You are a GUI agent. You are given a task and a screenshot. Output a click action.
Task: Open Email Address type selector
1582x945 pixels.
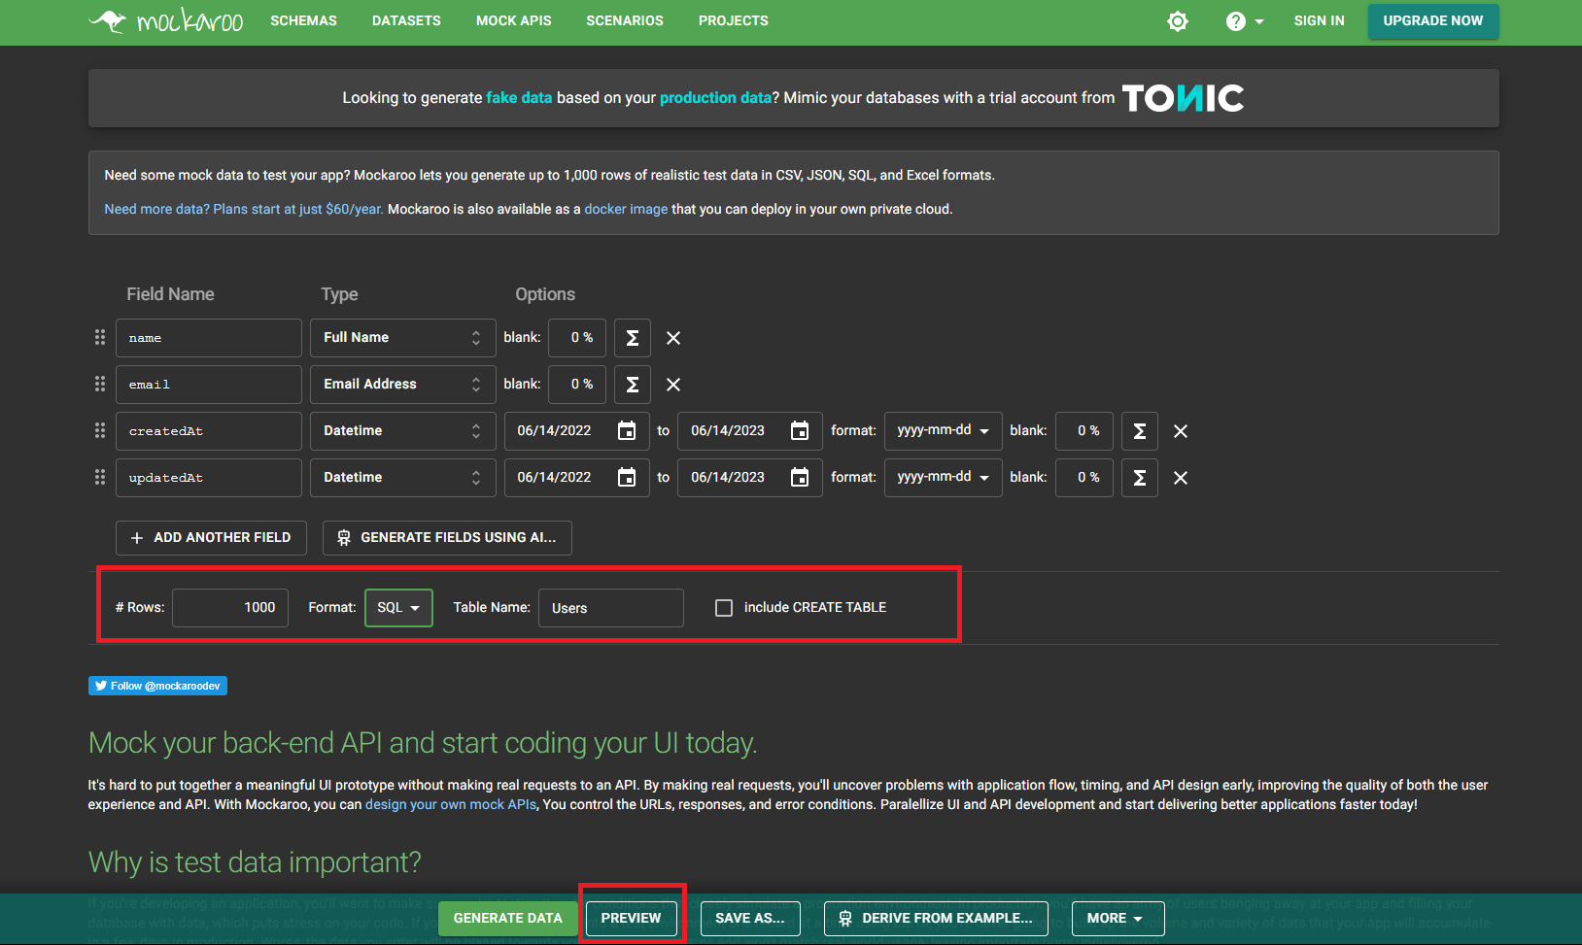403,385
